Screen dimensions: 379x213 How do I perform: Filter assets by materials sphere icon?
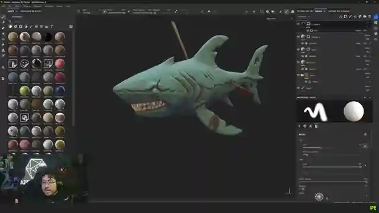click(10, 26)
